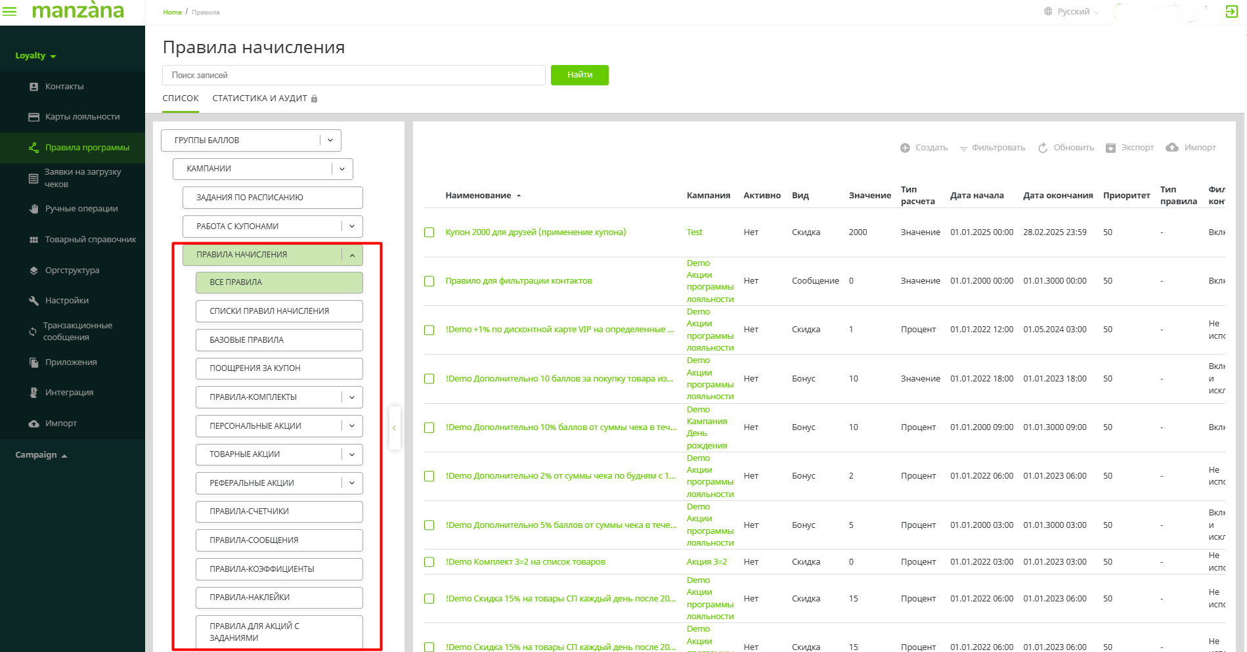This screenshot has height=652, width=1247.
Task: Open Карты лояльности in the sidebar
Action: click(x=82, y=117)
